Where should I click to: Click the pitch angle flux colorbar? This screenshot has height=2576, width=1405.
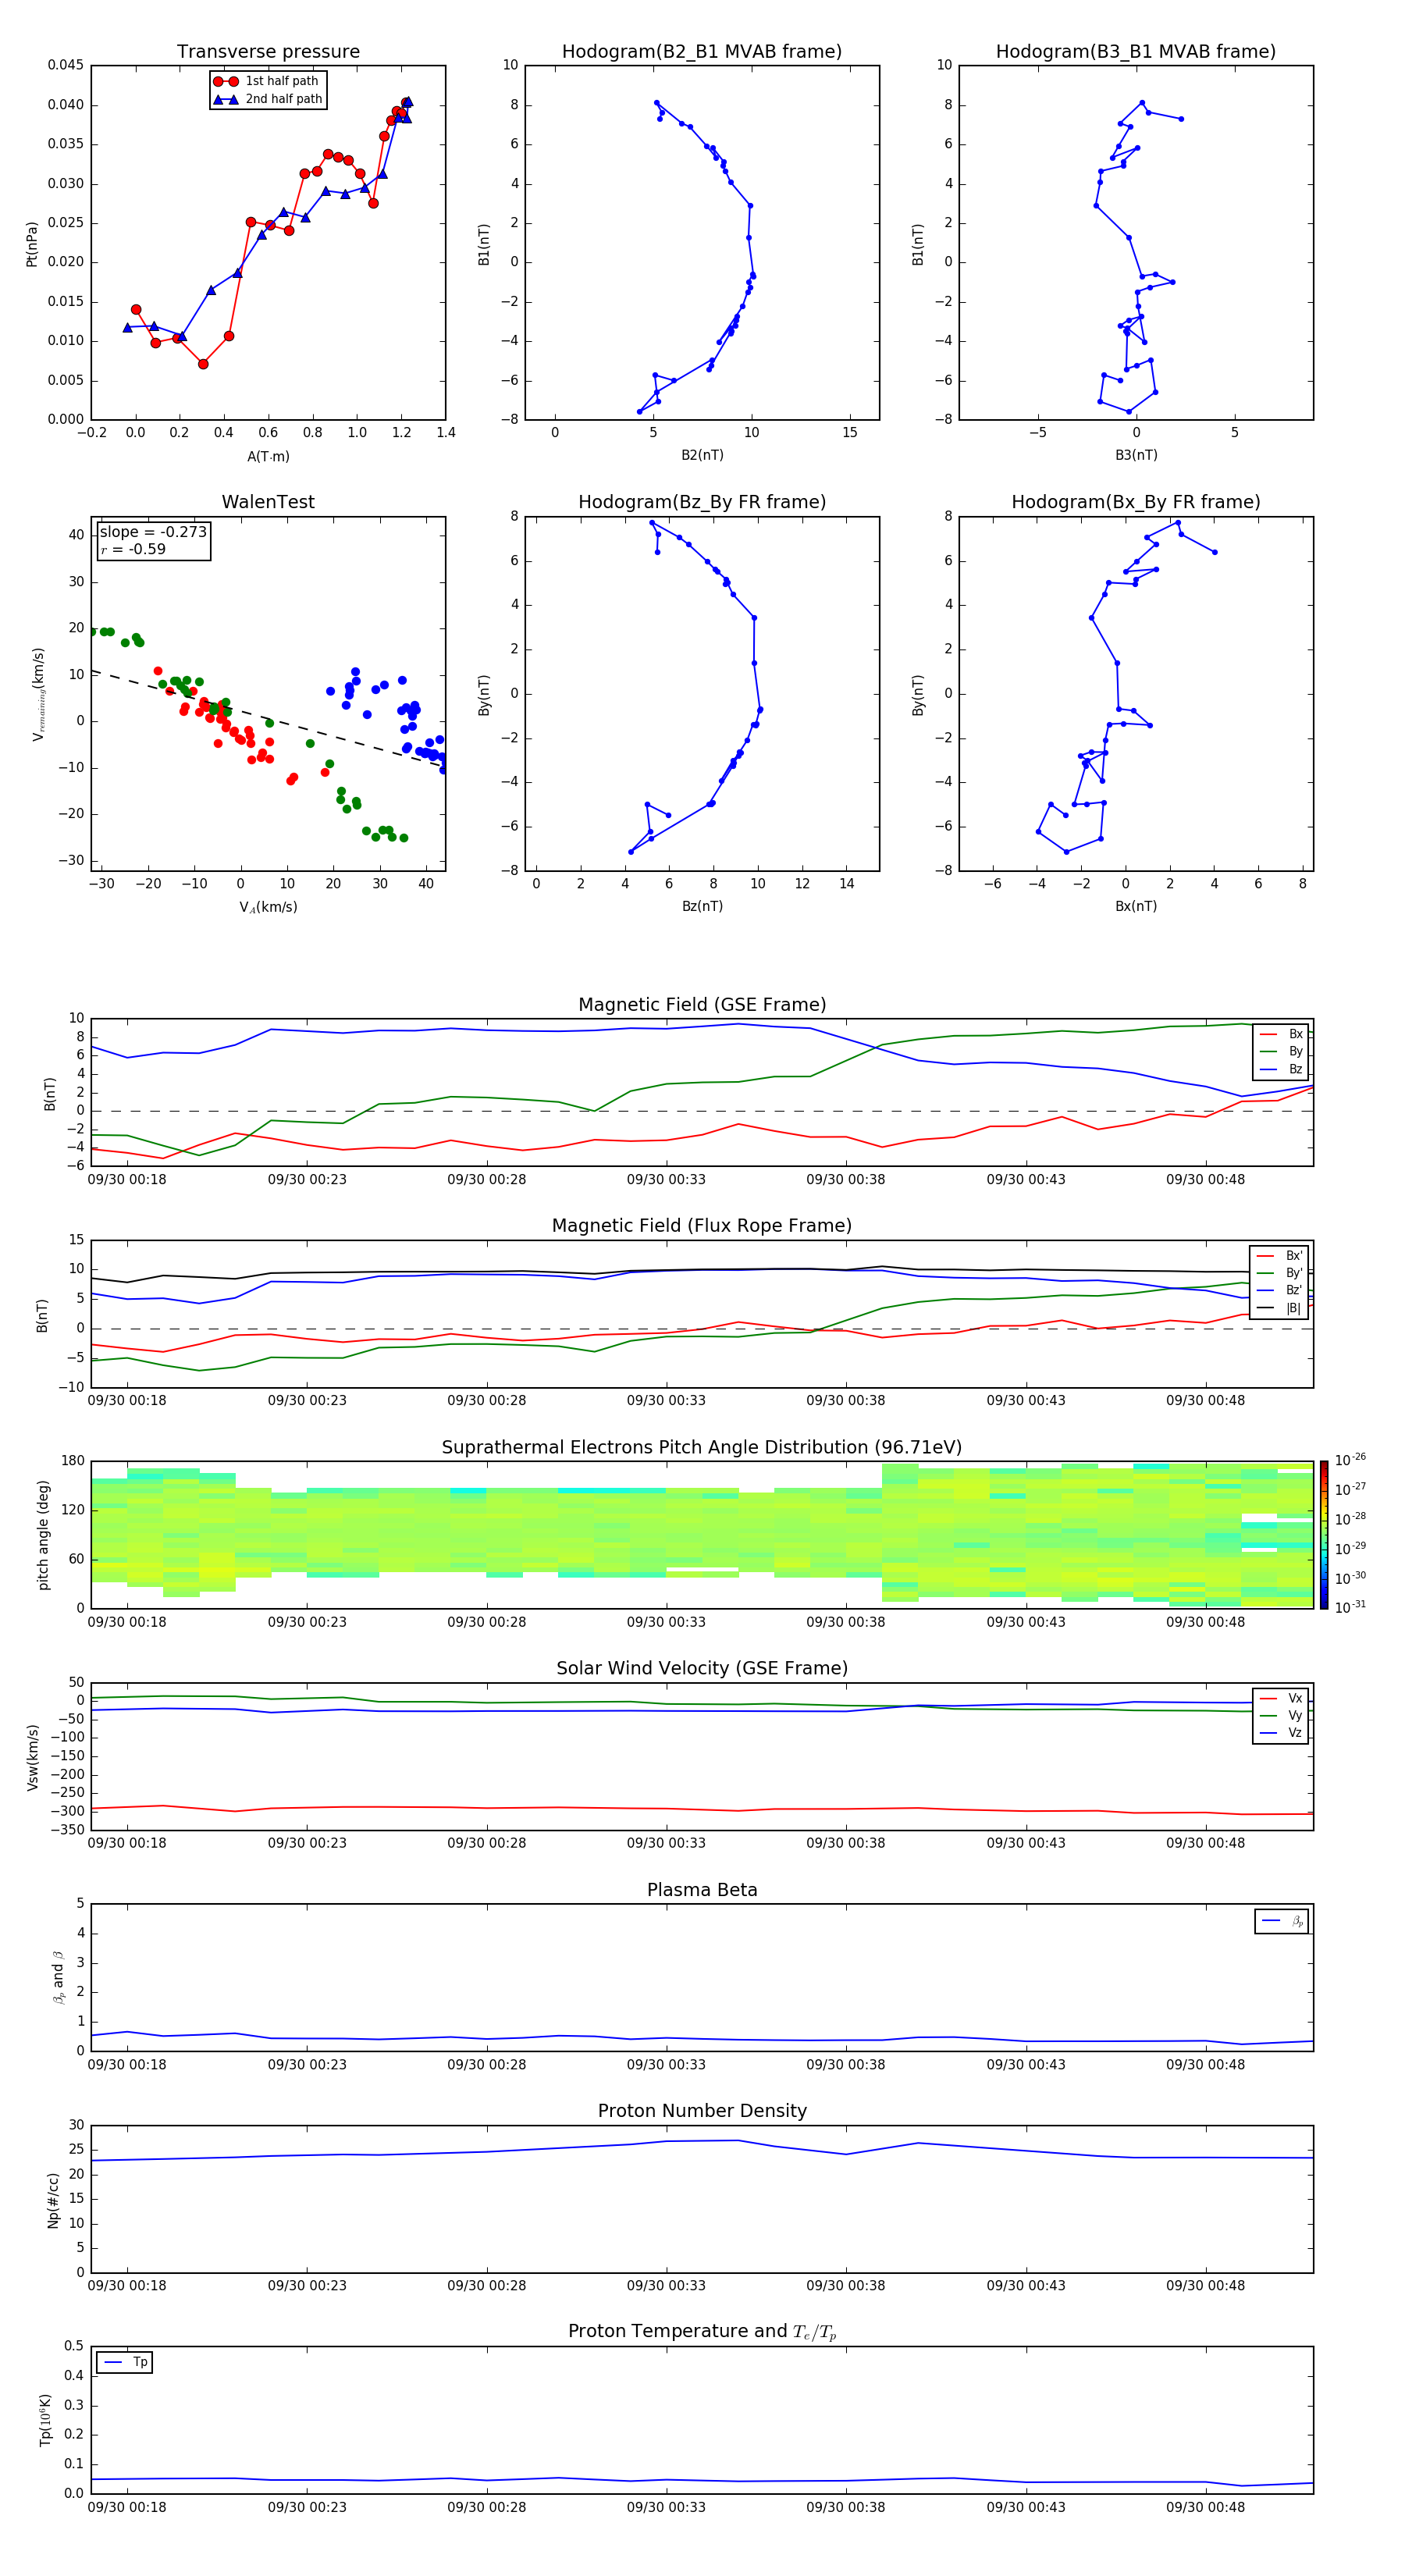(1324, 1535)
